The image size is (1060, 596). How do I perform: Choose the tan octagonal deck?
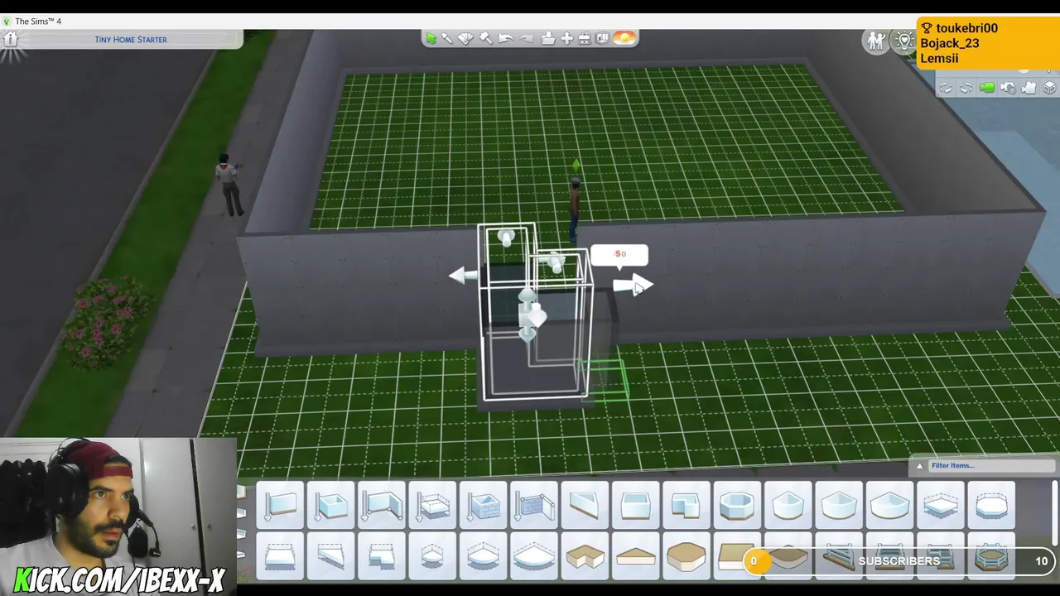pyautogui.click(x=687, y=556)
